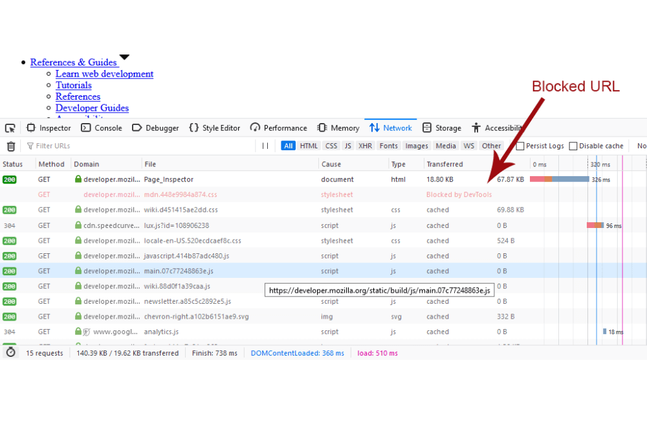647x421 pixels.
Task: Click the Filter URLs input field
Action: (x=142, y=146)
